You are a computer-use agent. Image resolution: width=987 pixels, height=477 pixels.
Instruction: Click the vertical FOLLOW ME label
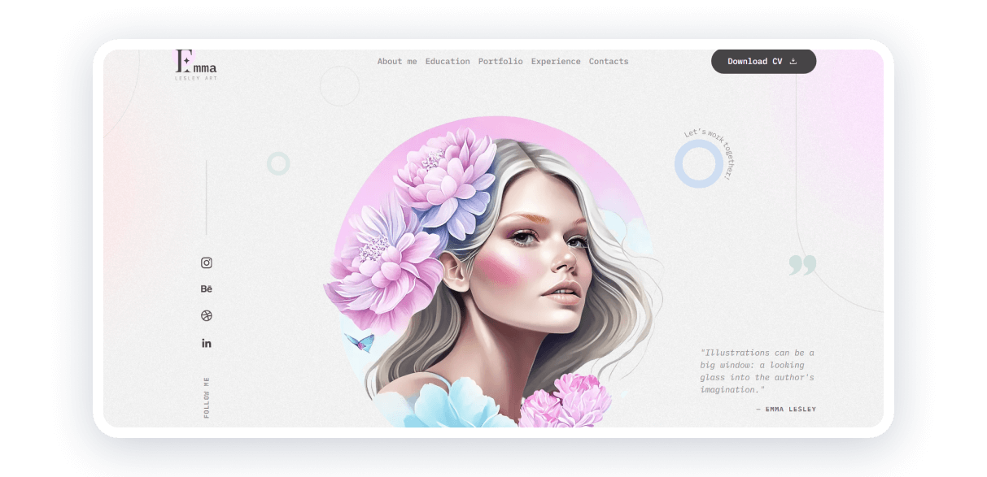pyautogui.click(x=206, y=398)
